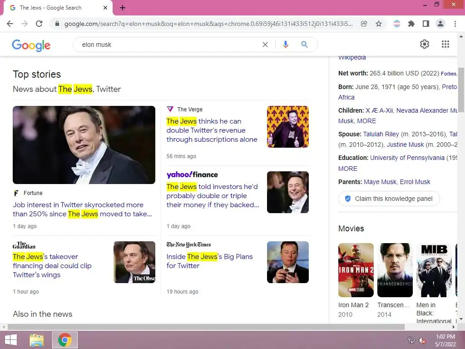465x349 pixels.
Task: Click the Google logo
Action: pyautogui.click(x=31, y=45)
